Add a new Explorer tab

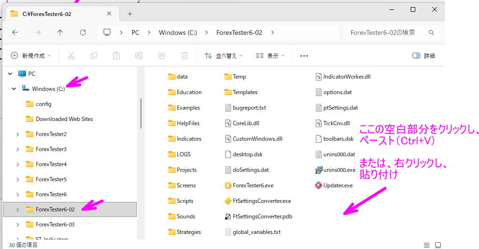click(130, 14)
